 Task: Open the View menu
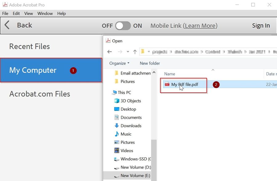click(28, 14)
